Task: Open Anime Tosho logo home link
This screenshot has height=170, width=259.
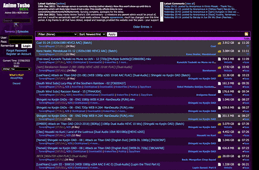Action: [x=16, y=7]
